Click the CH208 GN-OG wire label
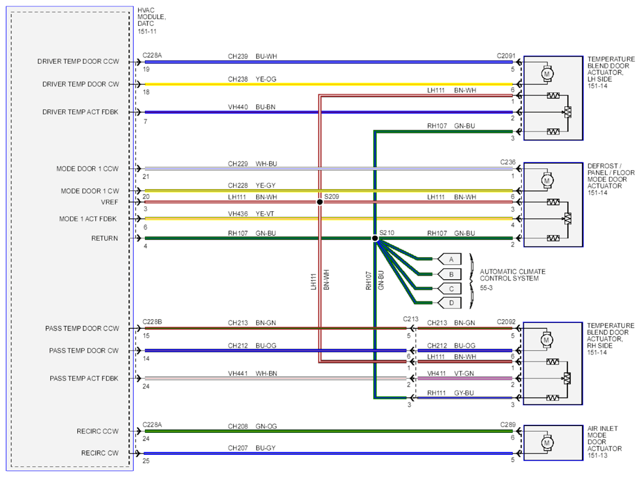 pos(252,426)
